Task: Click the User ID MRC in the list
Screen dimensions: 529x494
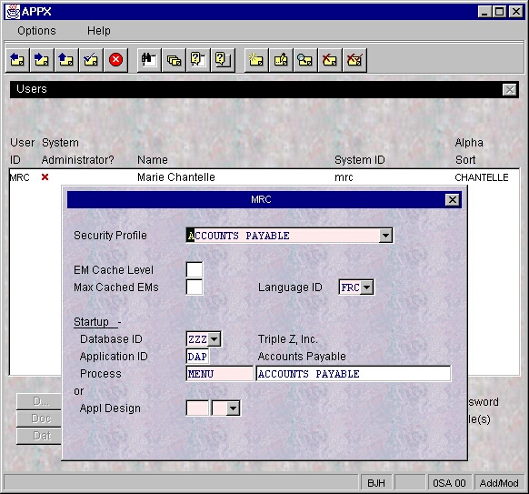Action: coord(20,177)
